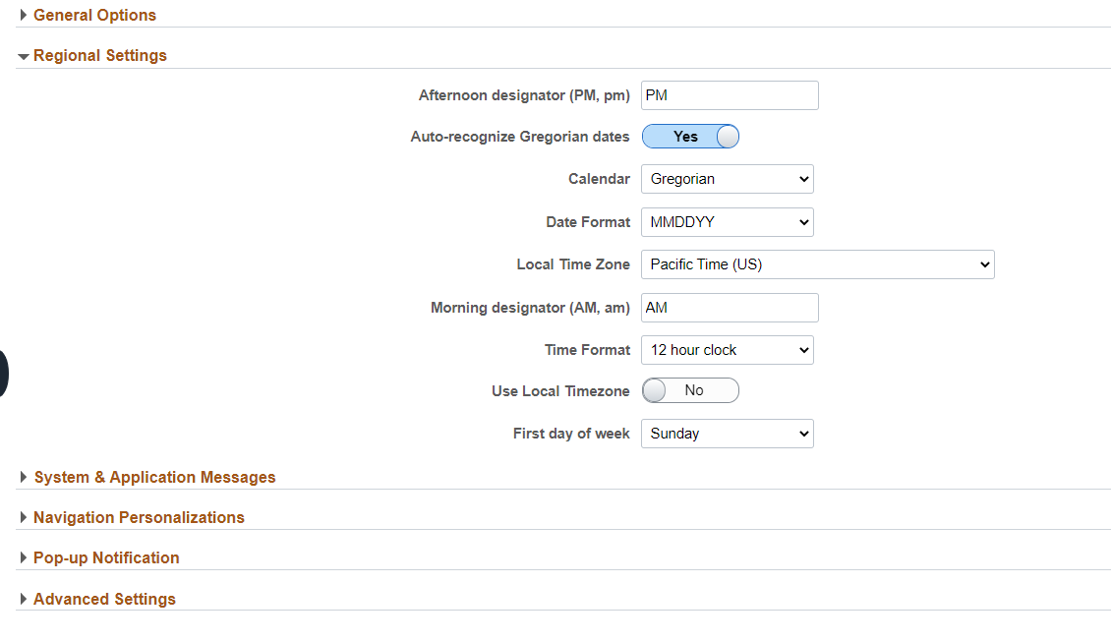Expand the Navigation Personalizations arrow
Image resolution: width=1111 pixels, height=642 pixels.
point(24,517)
